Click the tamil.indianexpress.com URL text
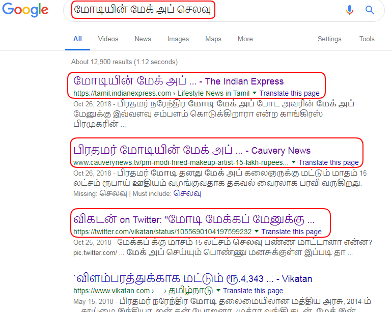 pyautogui.click(x=122, y=93)
